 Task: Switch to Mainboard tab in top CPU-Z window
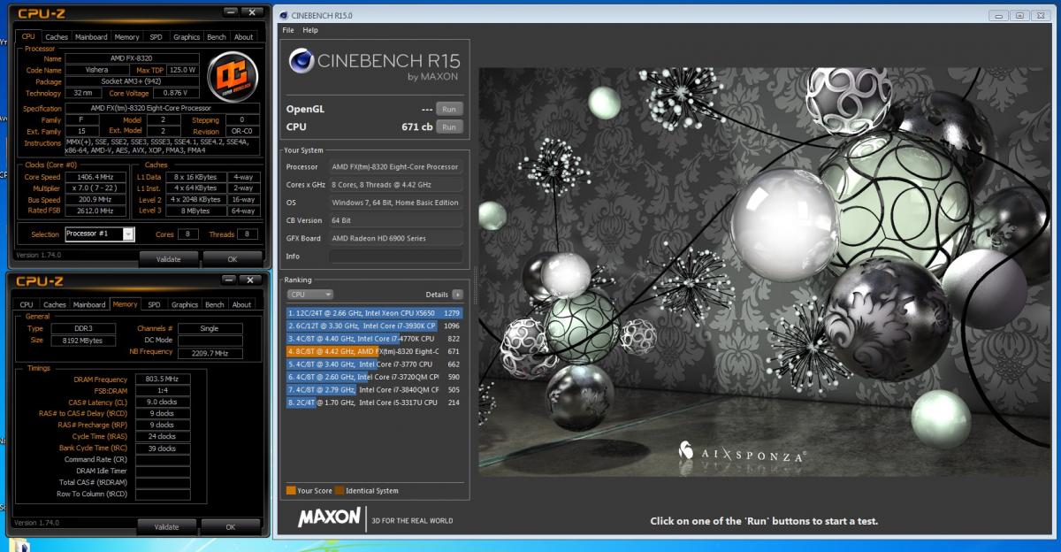(91, 37)
